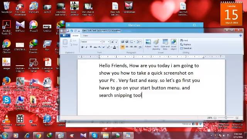Save document from Quick Access Toolbar
The height and width of the screenshot is (139, 247).
coord(68,31)
